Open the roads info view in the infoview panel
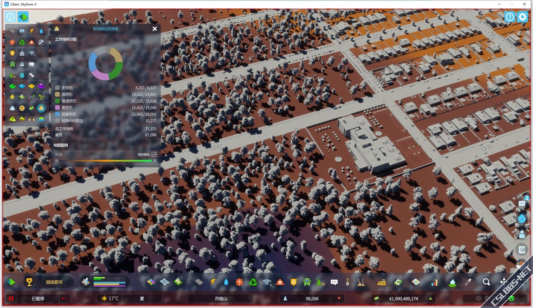Viewport: 533px width, 308px height. coord(12,31)
